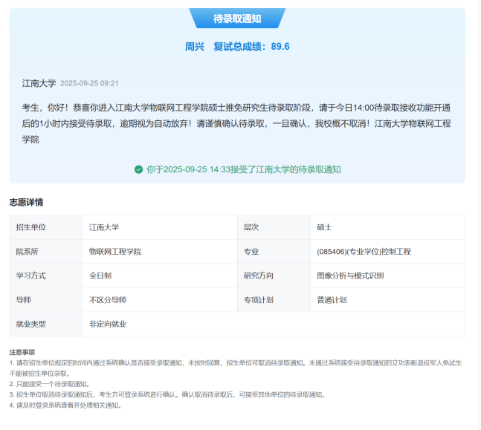Click the 注意事项 heading
Image resolution: width=481 pixels, height=430 pixels.
22,352
